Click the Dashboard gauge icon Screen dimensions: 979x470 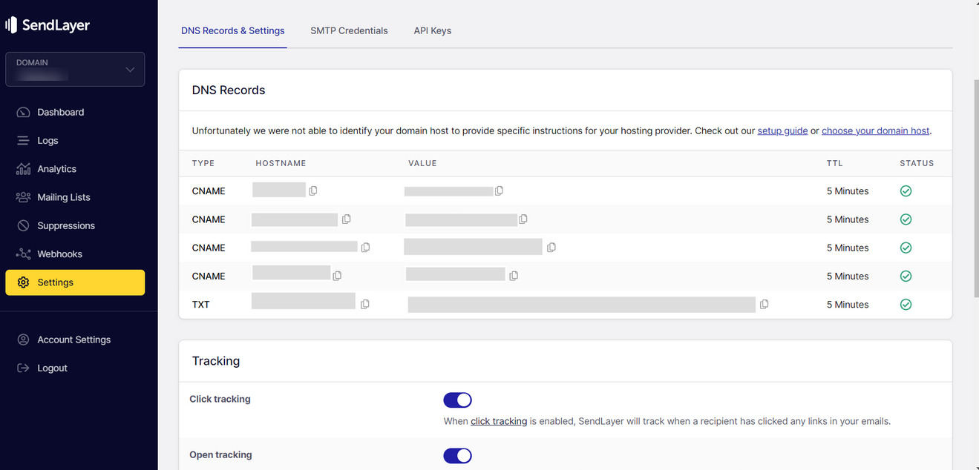click(x=23, y=113)
